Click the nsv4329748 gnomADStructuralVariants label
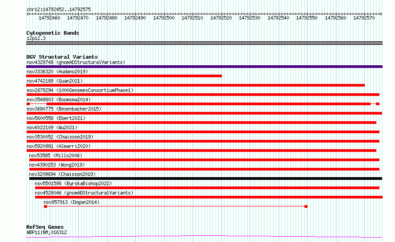This screenshot has height=242, width=395. click(76, 62)
